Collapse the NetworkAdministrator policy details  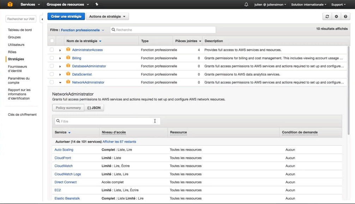(60, 83)
